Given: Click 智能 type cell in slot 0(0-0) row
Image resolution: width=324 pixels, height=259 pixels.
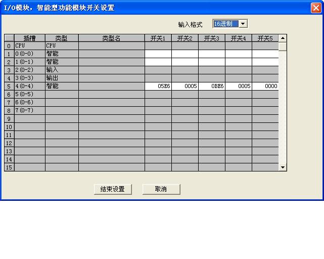Looking at the screenshot, I should pyautogui.click(x=62, y=54).
